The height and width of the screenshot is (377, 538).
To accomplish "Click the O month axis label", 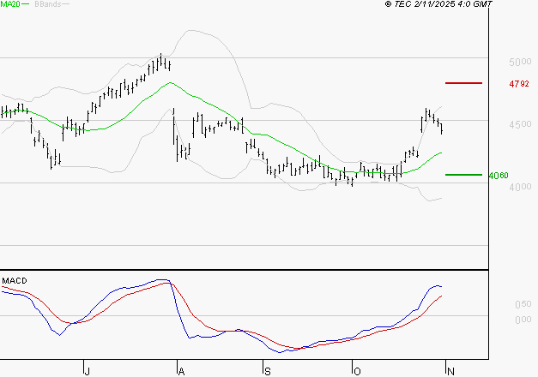I will pyautogui.click(x=357, y=372).
